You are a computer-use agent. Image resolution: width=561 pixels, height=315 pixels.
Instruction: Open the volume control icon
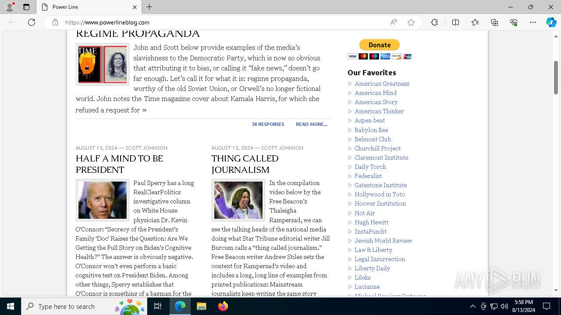[x=504, y=306]
